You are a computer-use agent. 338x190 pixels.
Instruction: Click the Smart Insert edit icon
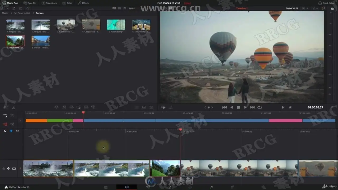[56, 107]
